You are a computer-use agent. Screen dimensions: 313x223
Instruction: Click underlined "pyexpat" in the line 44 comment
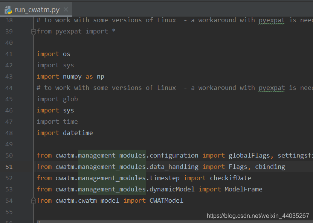(272, 88)
